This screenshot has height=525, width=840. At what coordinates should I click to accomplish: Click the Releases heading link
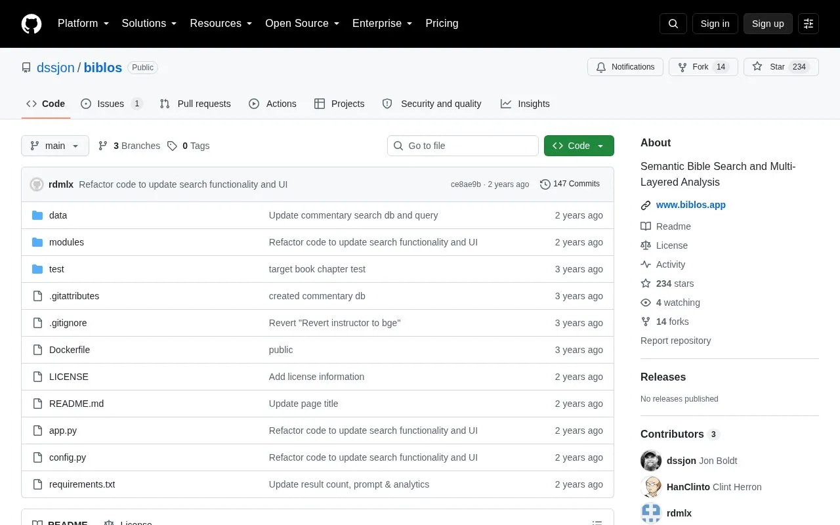coord(663,377)
